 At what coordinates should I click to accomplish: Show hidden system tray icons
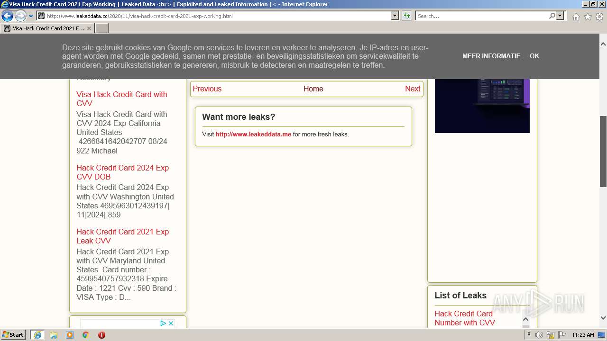(529, 335)
